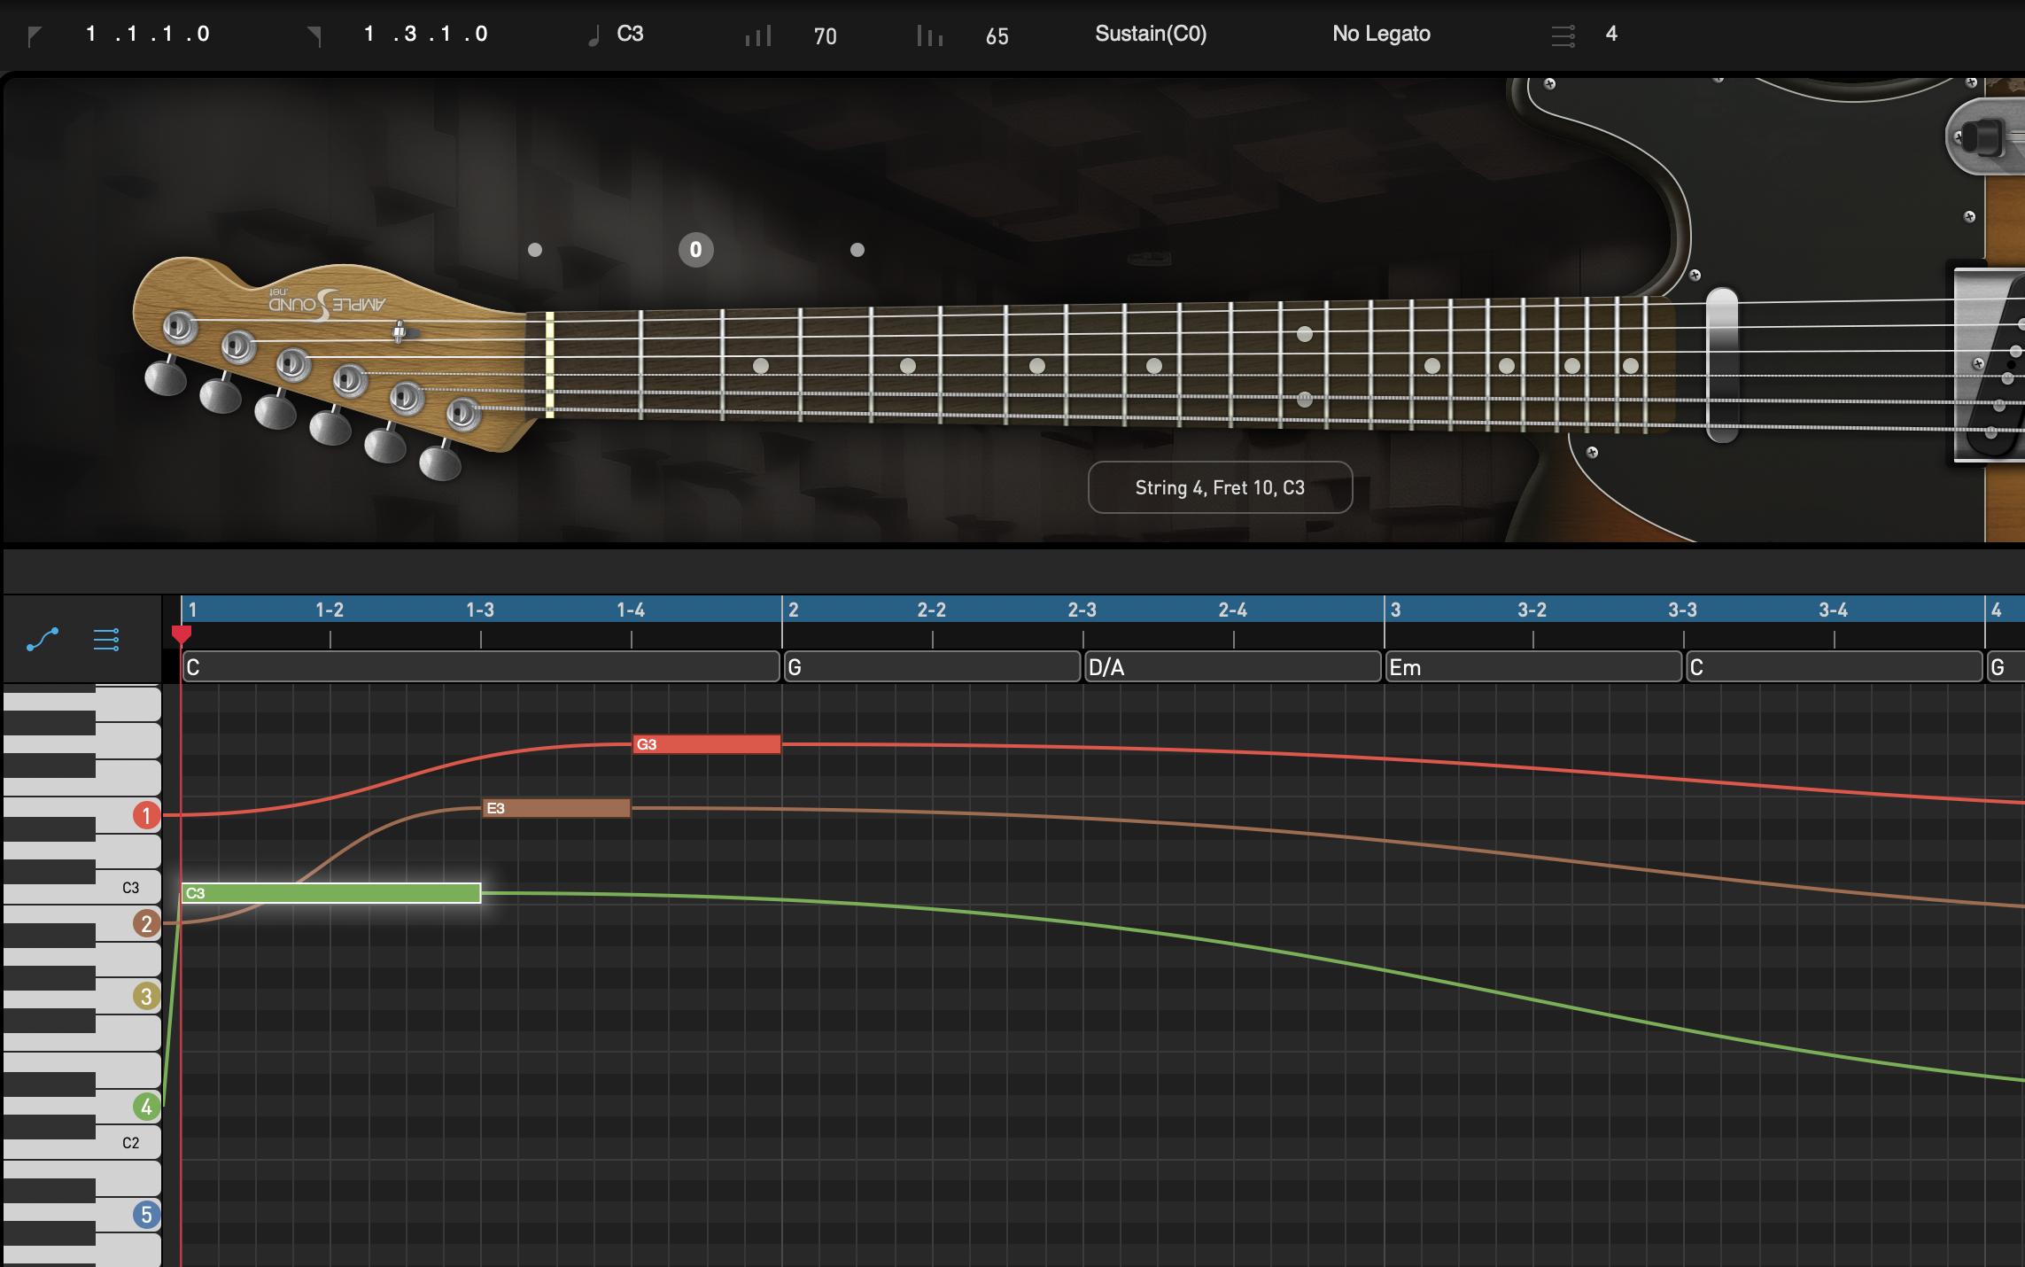Image resolution: width=2025 pixels, height=1267 pixels.
Task: Click the String 4, Fret 10, C3 label
Action: 1220,487
